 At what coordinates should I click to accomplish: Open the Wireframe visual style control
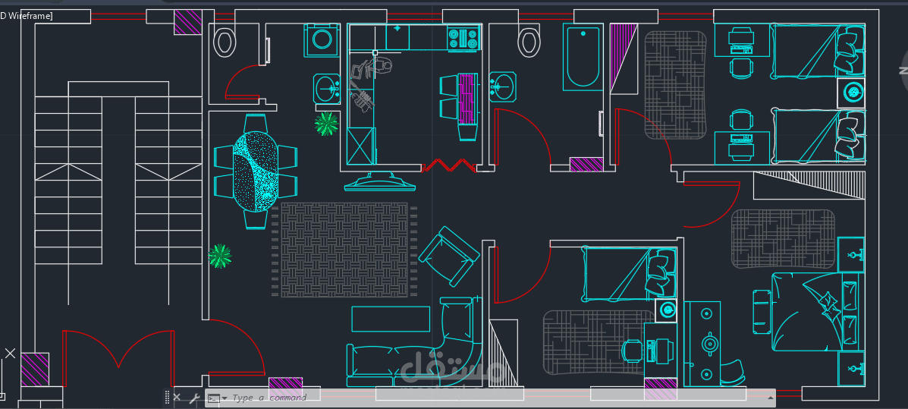click(x=26, y=16)
